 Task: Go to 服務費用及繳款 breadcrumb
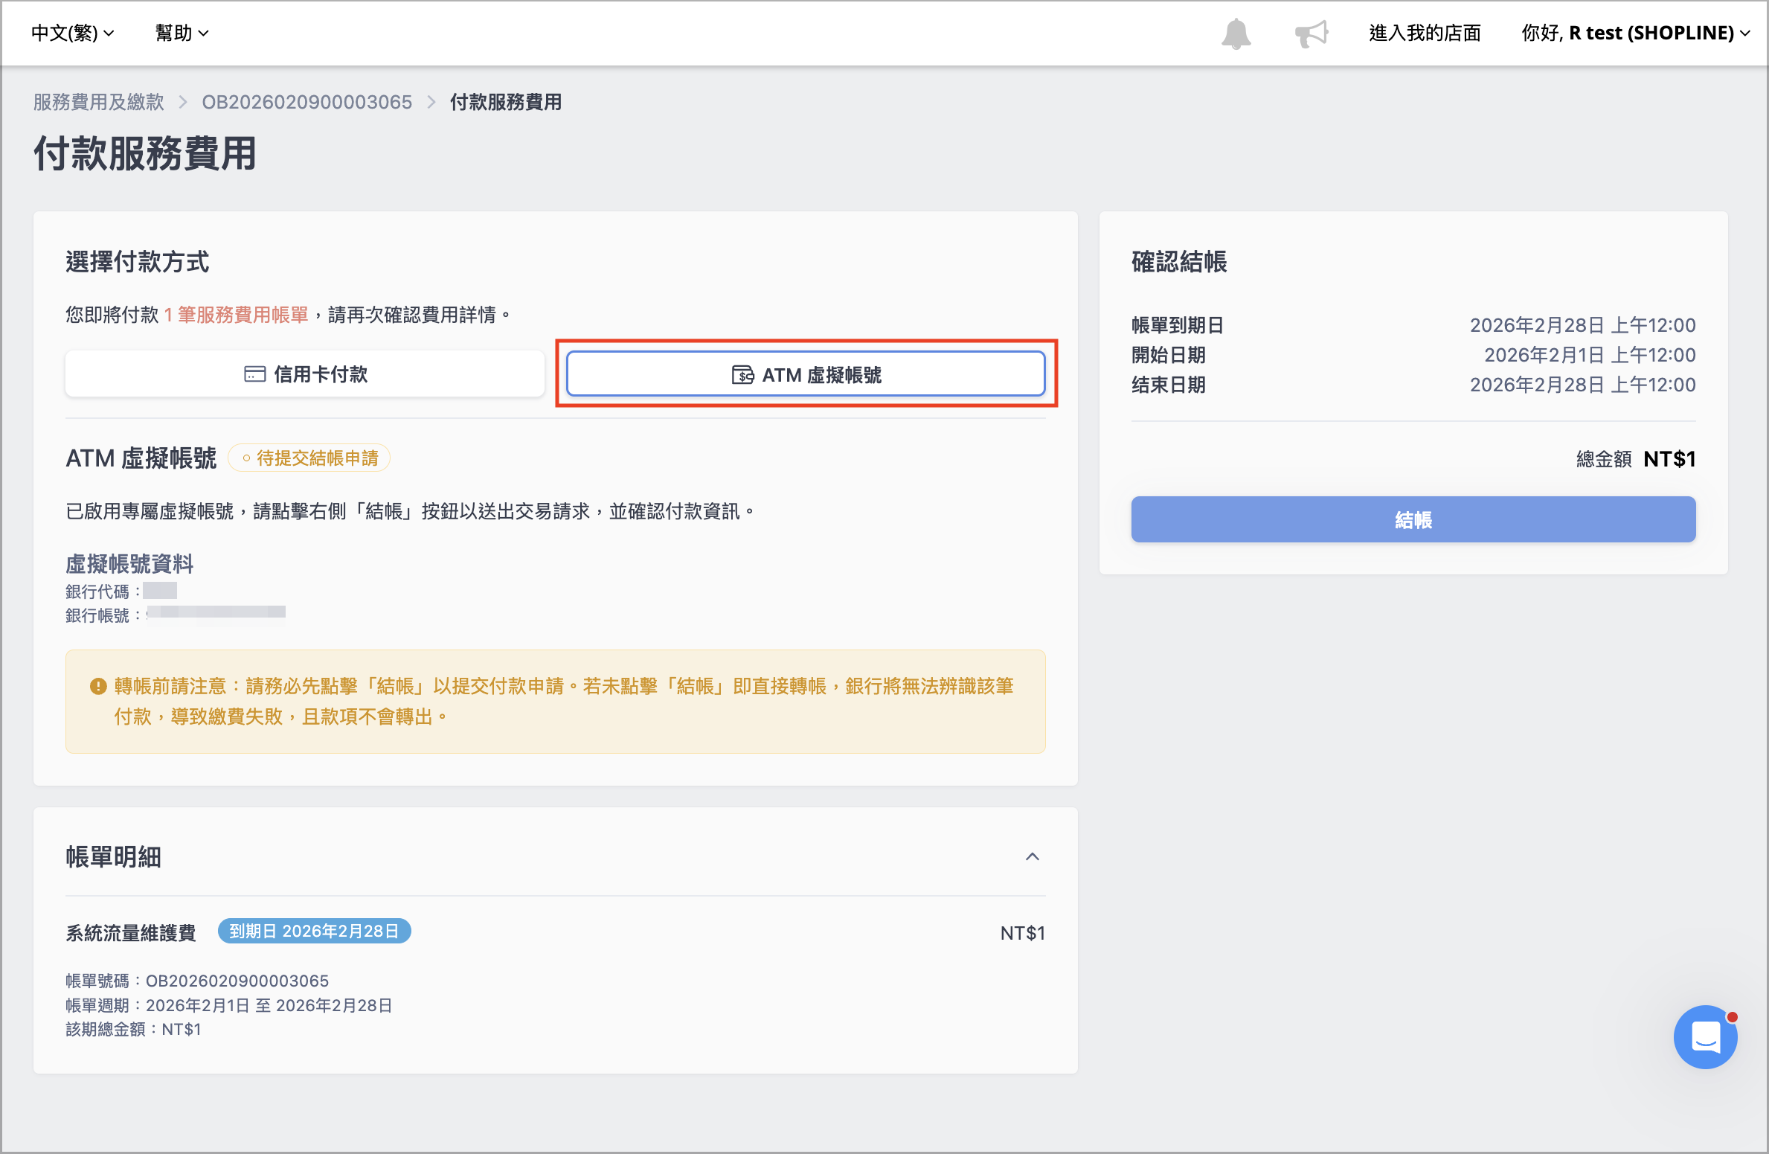(98, 102)
